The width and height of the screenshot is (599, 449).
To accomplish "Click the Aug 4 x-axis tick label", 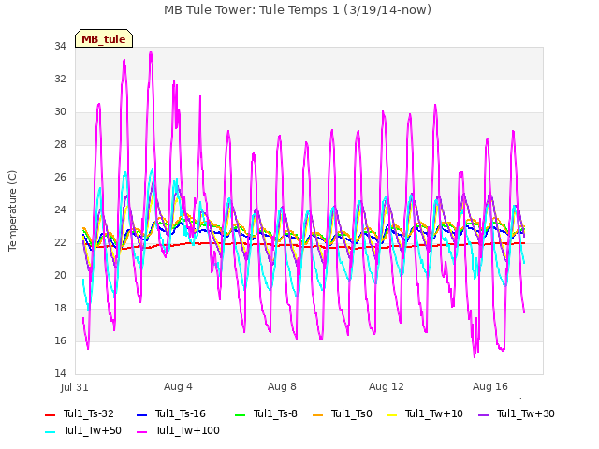I will [178, 386].
